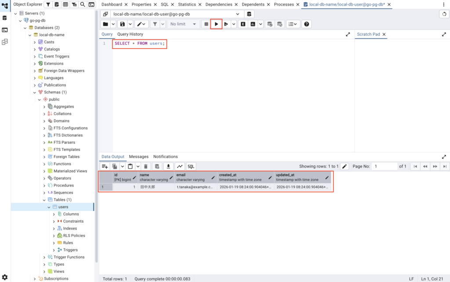450x282 pixels.
Task: Click the Open File folder icon
Action: (105, 24)
